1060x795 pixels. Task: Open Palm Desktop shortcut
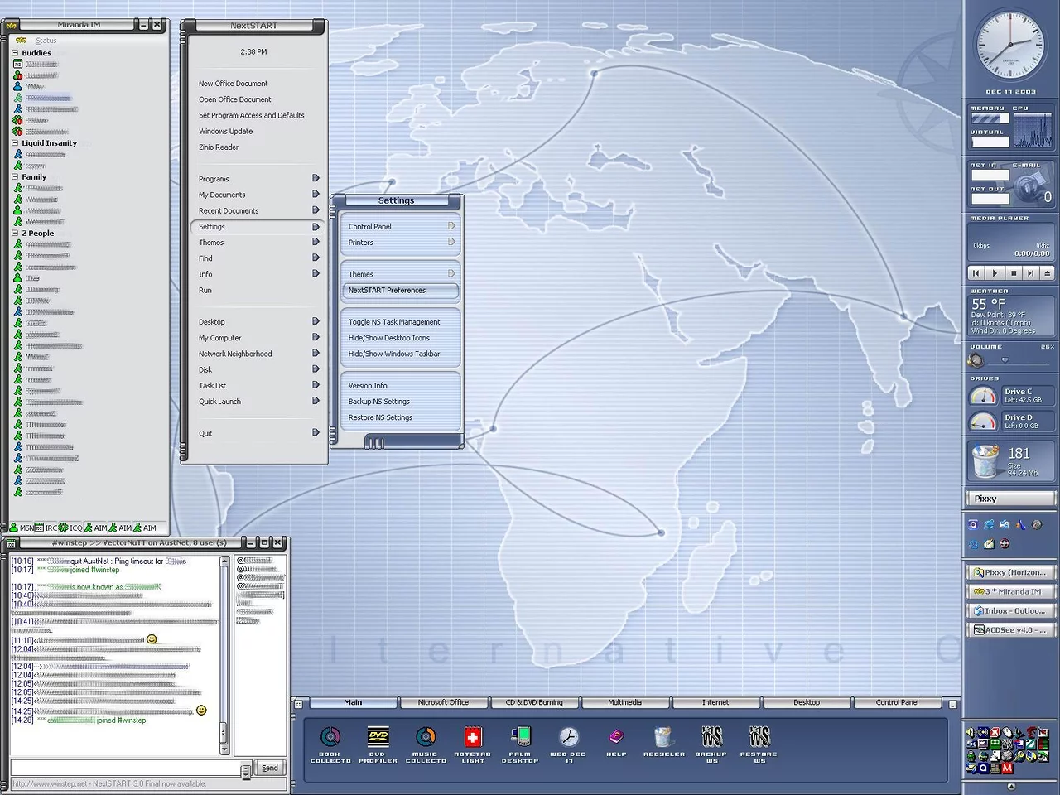click(520, 737)
